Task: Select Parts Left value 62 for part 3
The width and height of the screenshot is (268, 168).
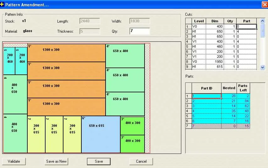Action: click(x=243, y=106)
